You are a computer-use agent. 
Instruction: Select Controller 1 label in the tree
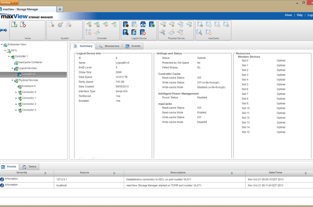21,56
